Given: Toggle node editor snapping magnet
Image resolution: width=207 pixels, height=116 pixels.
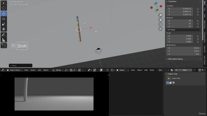Looking at the screenshot, I should (200, 70).
